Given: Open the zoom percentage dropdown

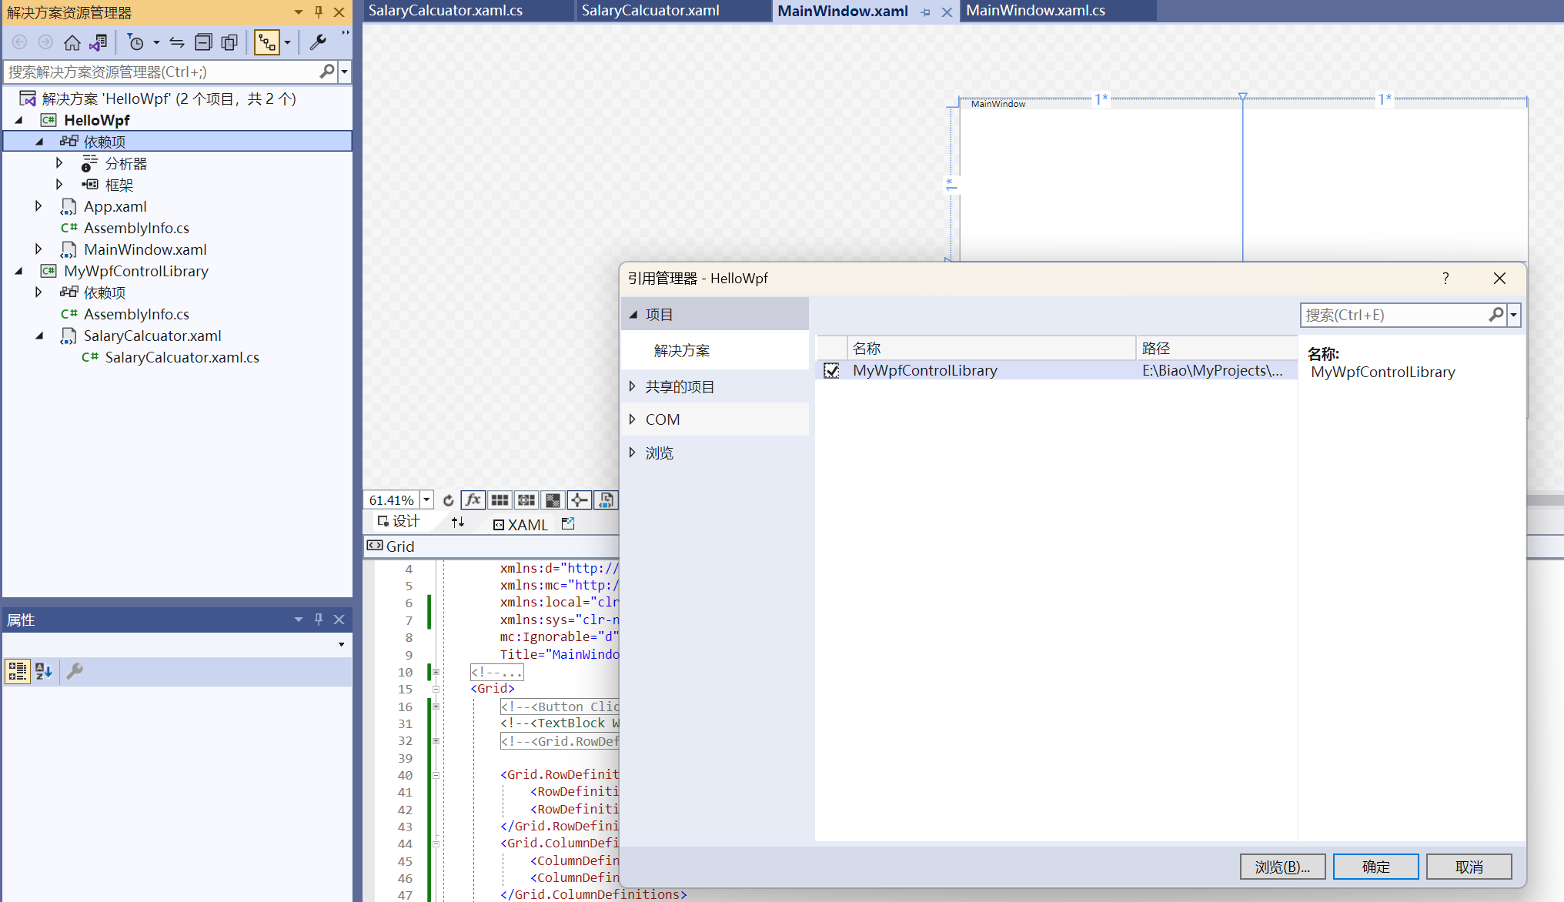Looking at the screenshot, I should click(426, 500).
